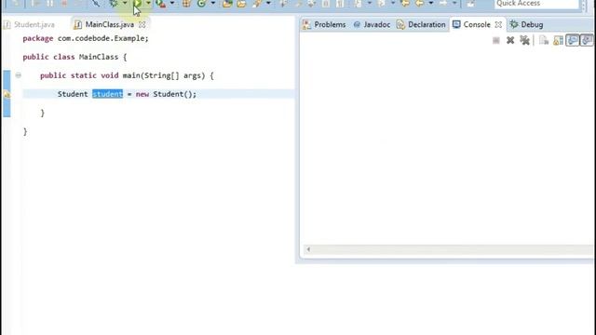Click the Search flashlight icon
The image size is (596, 335).
pos(257,4)
